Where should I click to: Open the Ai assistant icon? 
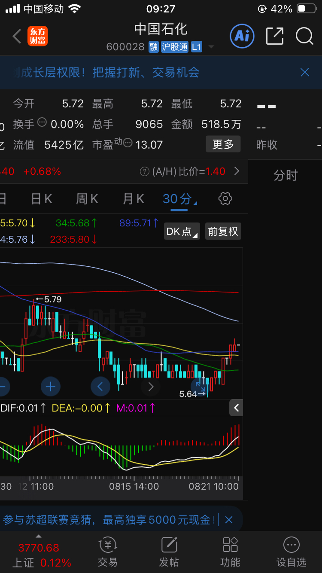(x=242, y=36)
